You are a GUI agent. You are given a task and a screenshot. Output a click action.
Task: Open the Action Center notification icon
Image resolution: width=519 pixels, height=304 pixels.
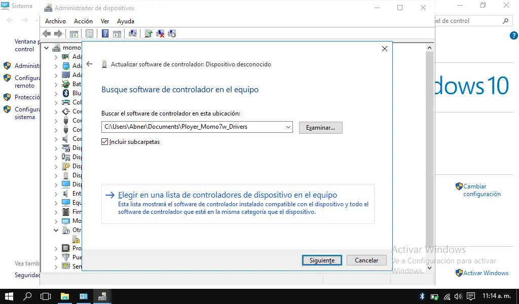(471, 296)
